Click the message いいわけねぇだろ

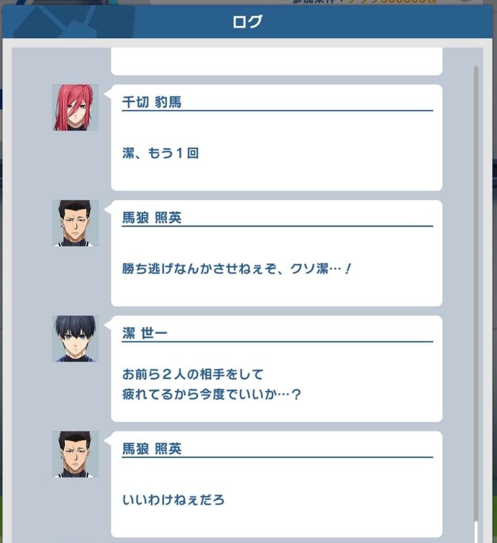(x=174, y=500)
